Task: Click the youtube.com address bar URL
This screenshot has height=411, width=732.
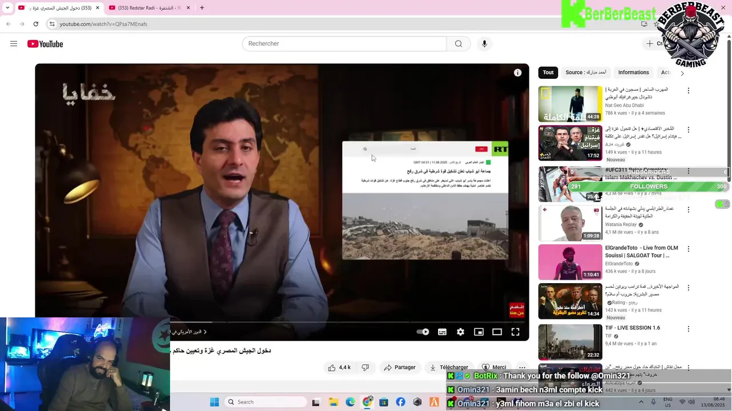Action: 104,24
